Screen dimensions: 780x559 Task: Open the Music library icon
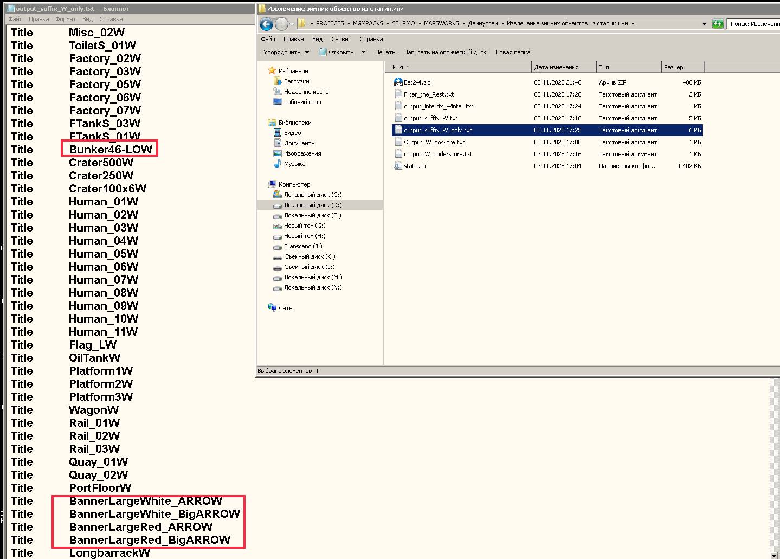click(x=278, y=164)
